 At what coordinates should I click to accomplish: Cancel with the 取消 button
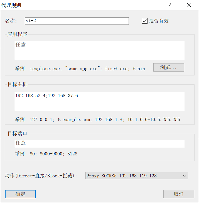coord(179,194)
